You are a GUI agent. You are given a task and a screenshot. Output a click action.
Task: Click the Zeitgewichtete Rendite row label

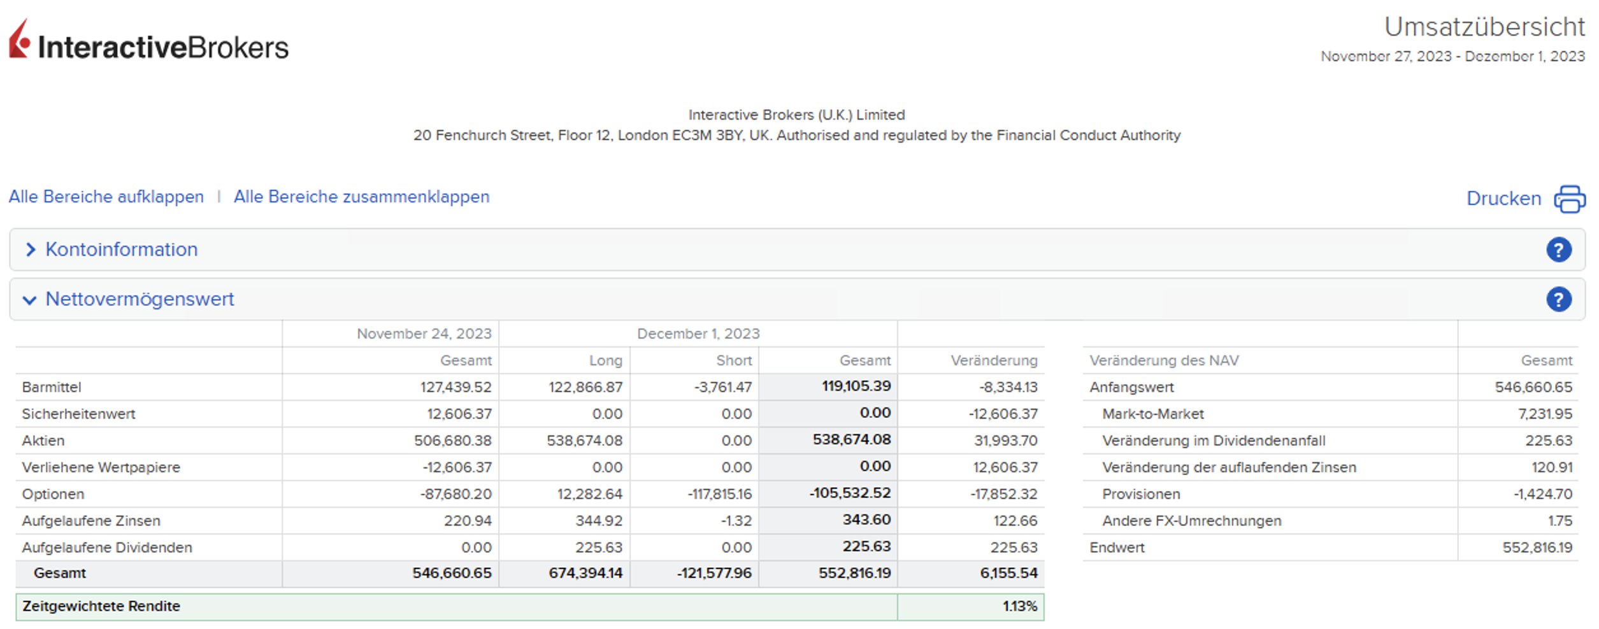101,606
